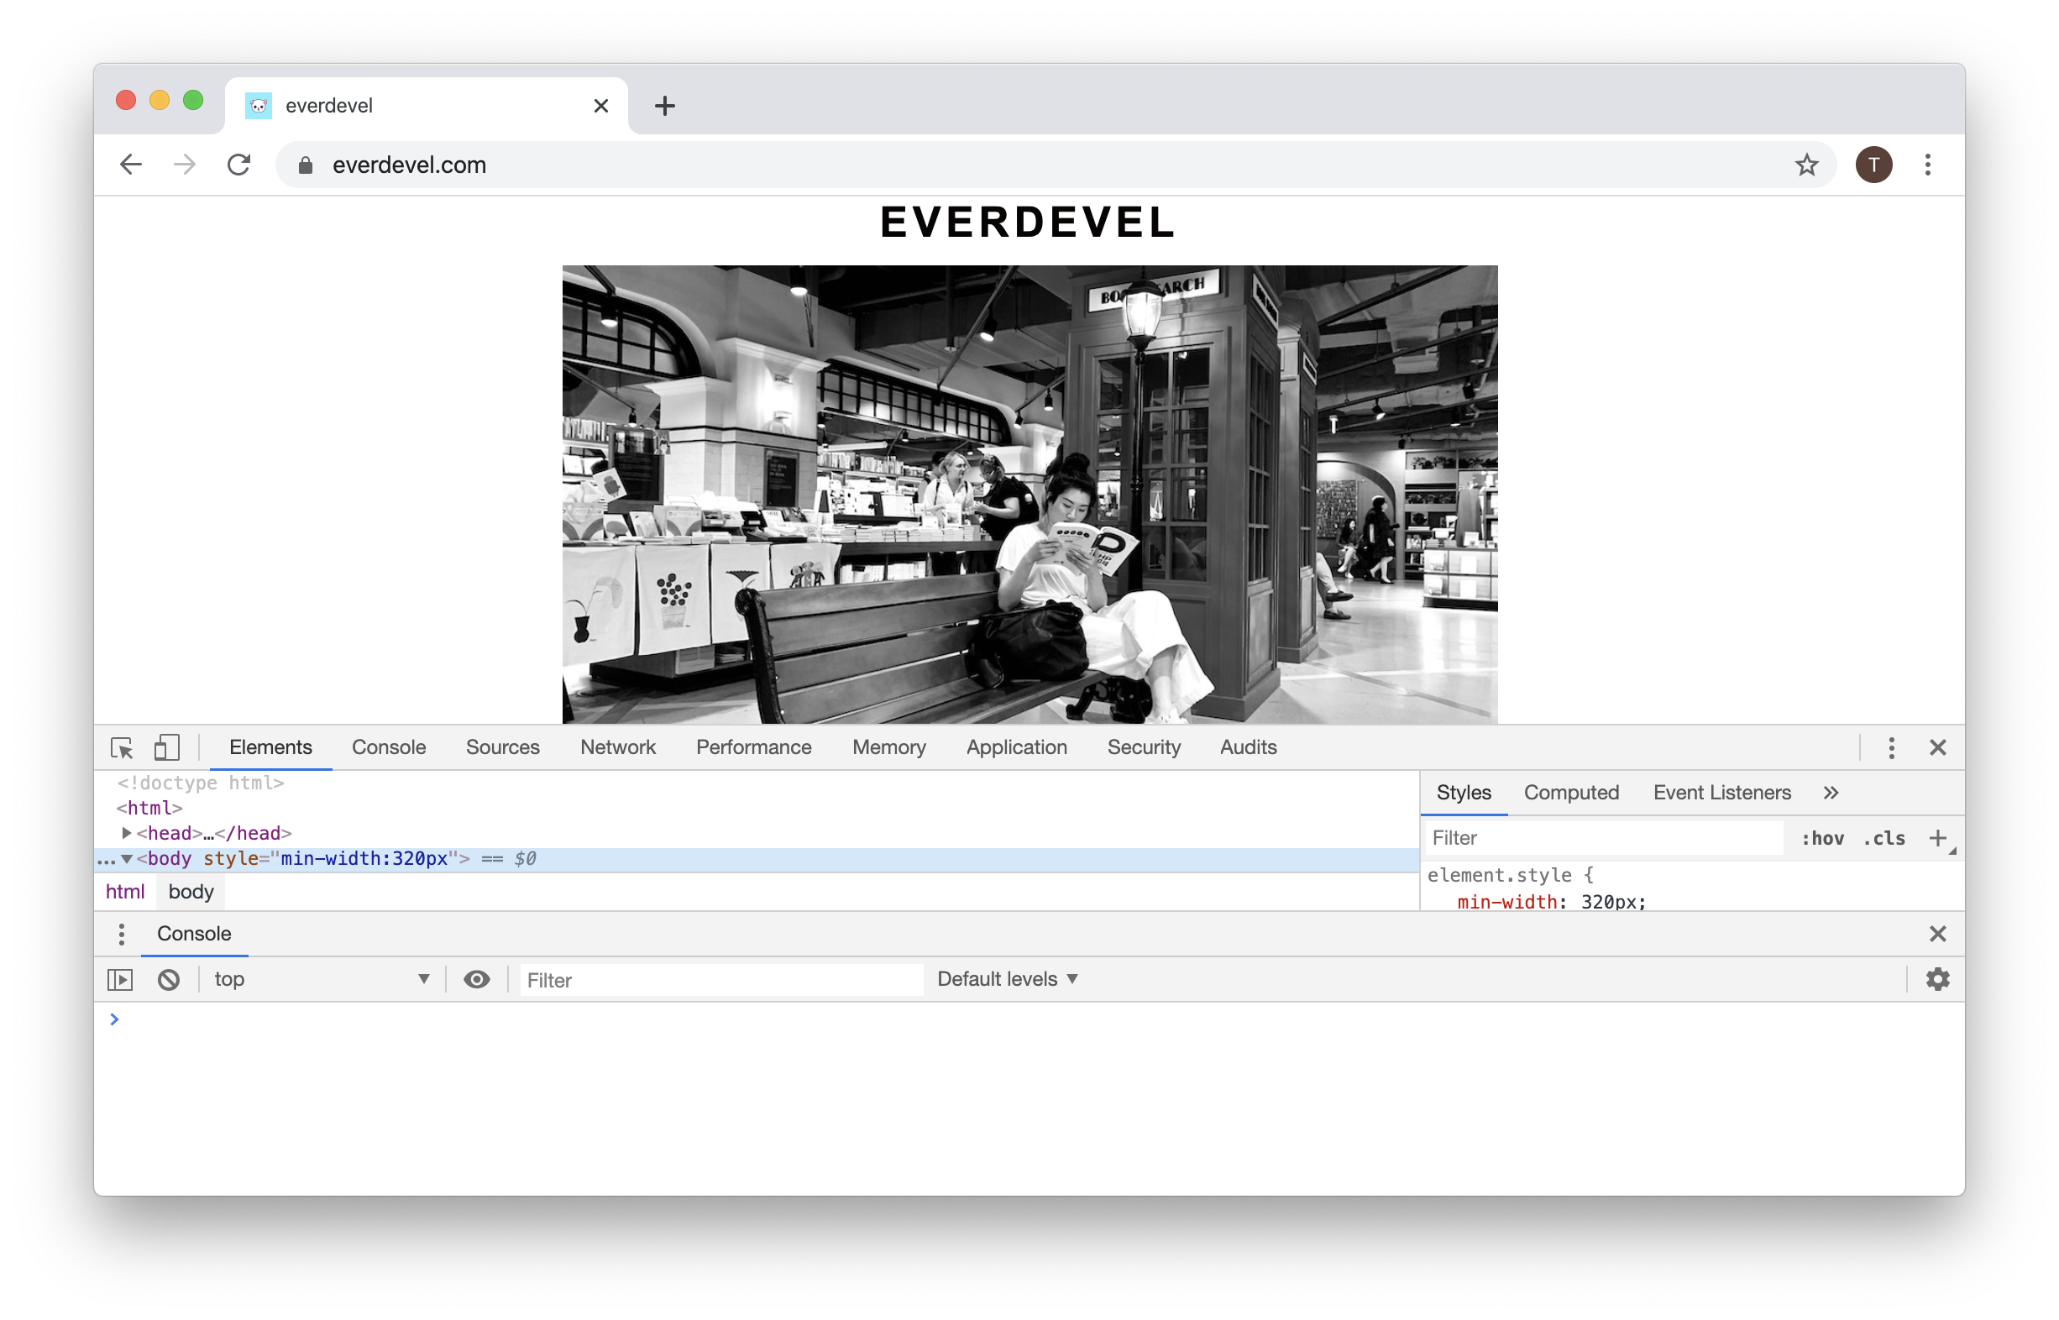Click the bookstore photo on the page
This screenshot has height=1320, width=2059.
[1029, 495]
